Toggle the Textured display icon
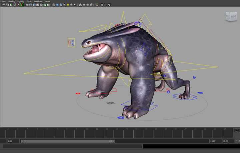Screen dimensions: 240x153 64,5
